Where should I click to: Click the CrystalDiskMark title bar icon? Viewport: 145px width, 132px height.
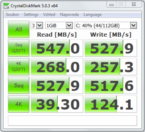point(6,6)
